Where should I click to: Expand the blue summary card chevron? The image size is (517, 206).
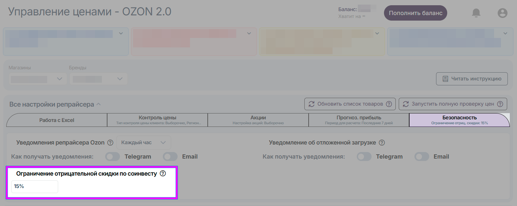[121, 33]
